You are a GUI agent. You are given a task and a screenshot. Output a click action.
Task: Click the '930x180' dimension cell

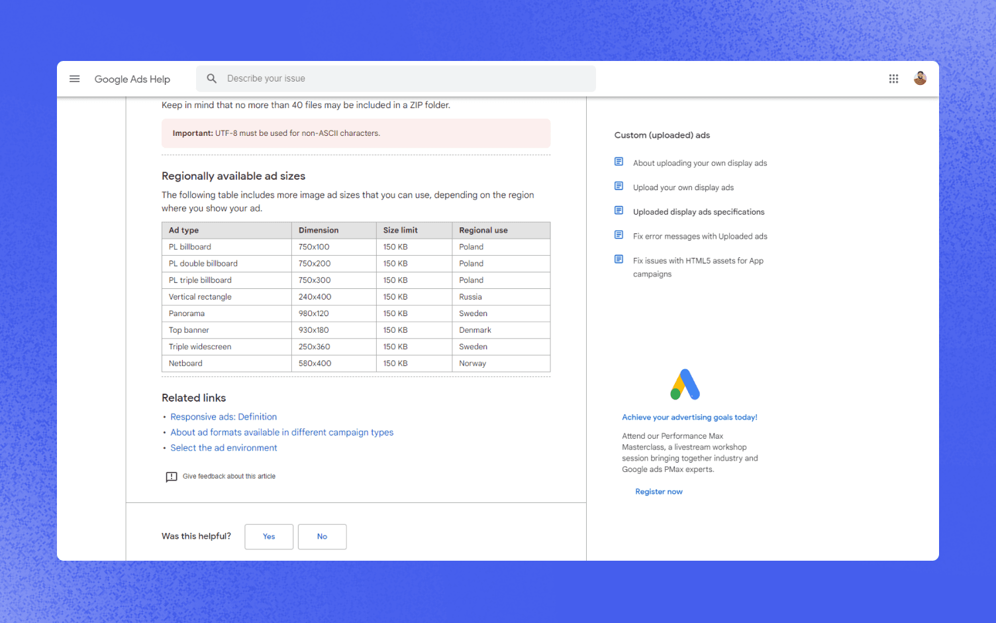334,330
